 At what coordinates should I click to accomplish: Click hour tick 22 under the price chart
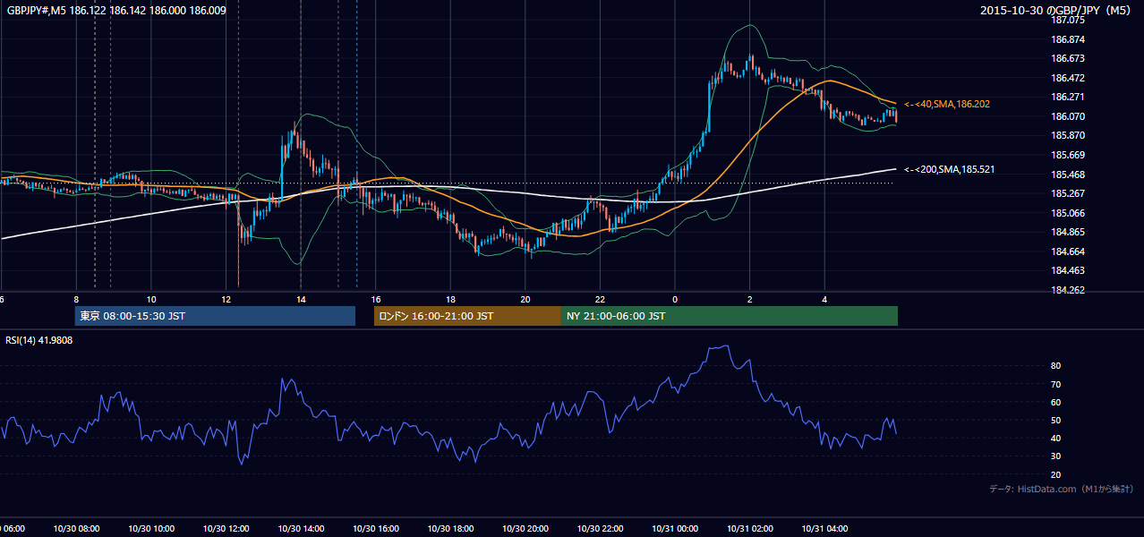point(600,299)
